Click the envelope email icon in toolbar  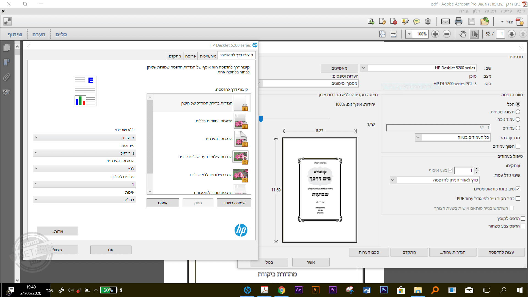(x=445, y=21)
